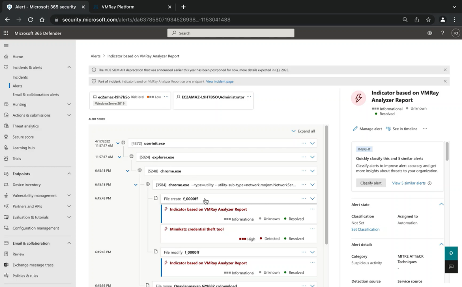462x287 pixels.
Task: Open a new browser tab
Action: coord(183,7)
